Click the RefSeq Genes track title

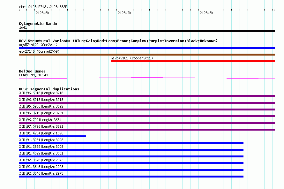pos(32,71)
